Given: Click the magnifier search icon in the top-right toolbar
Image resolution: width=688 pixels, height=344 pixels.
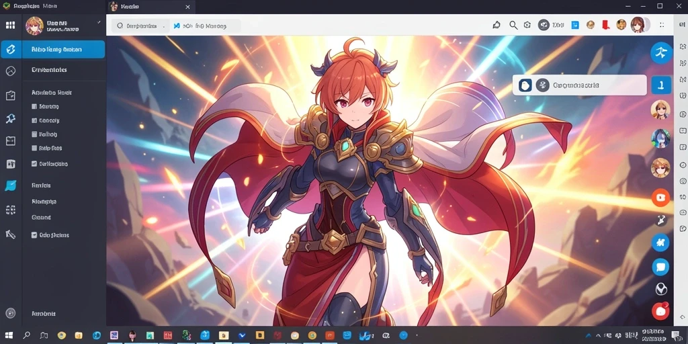Looking at the screenshot, I should pyautogui.click(x=513, y=25).
